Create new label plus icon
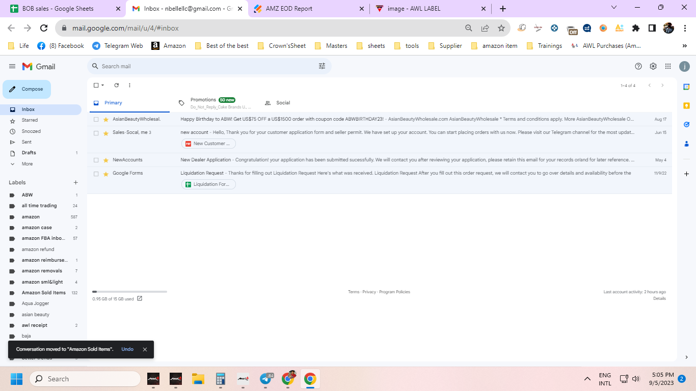696x391 pixels. (x=76, y=182)
